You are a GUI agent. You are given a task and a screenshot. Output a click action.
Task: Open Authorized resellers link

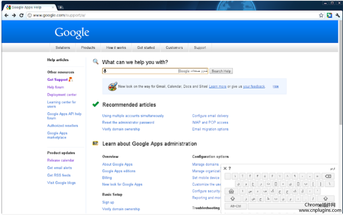63,125
